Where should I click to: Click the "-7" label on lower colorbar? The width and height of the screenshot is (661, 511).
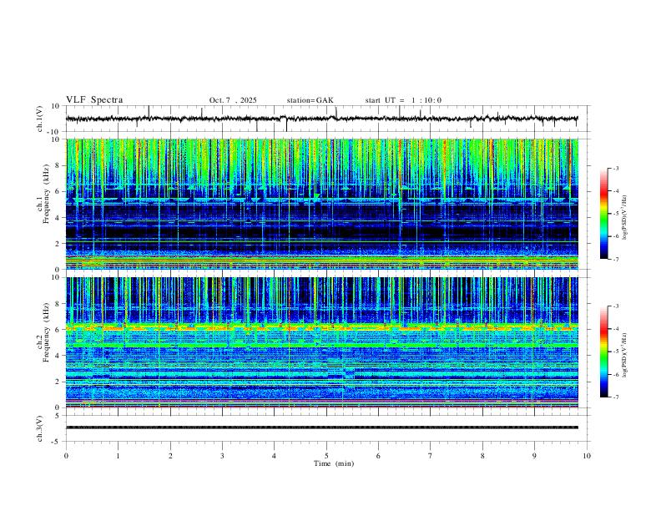(615, 397)
